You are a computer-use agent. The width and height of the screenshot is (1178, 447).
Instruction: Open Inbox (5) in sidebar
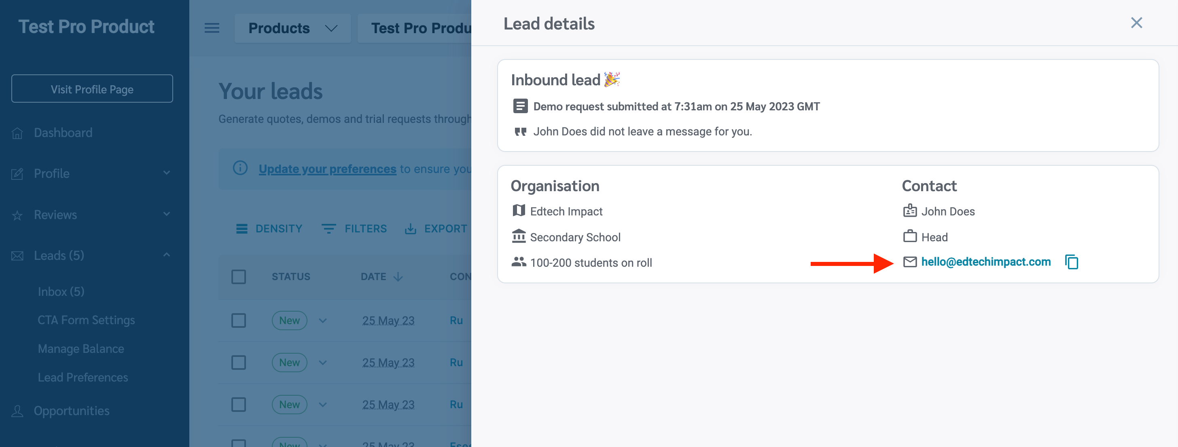(x=61, y=292)
